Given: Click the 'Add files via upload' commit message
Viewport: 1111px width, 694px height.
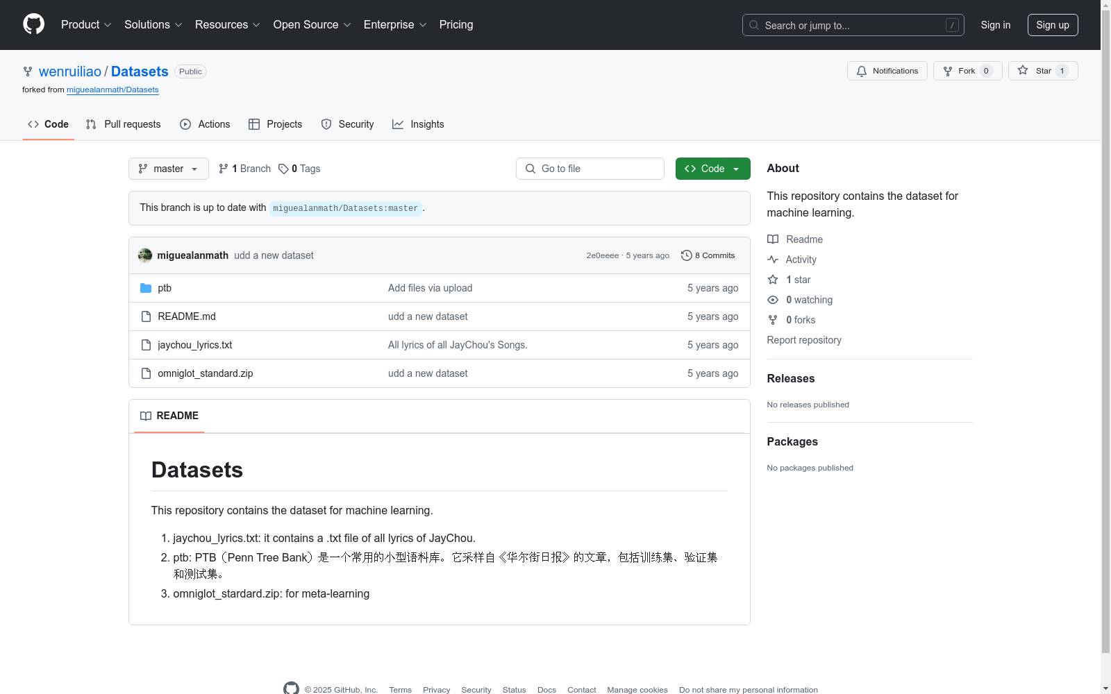Looking at the screenshot, I should click(431, 288).
